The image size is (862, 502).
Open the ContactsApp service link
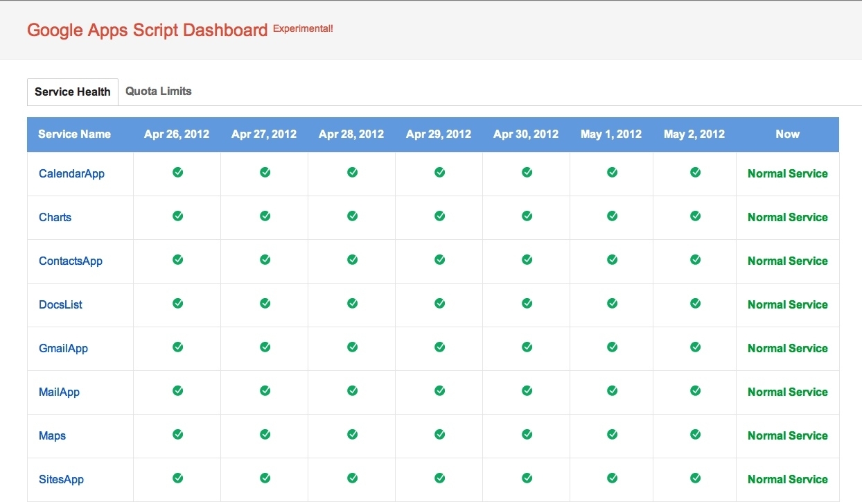(71, 261)
